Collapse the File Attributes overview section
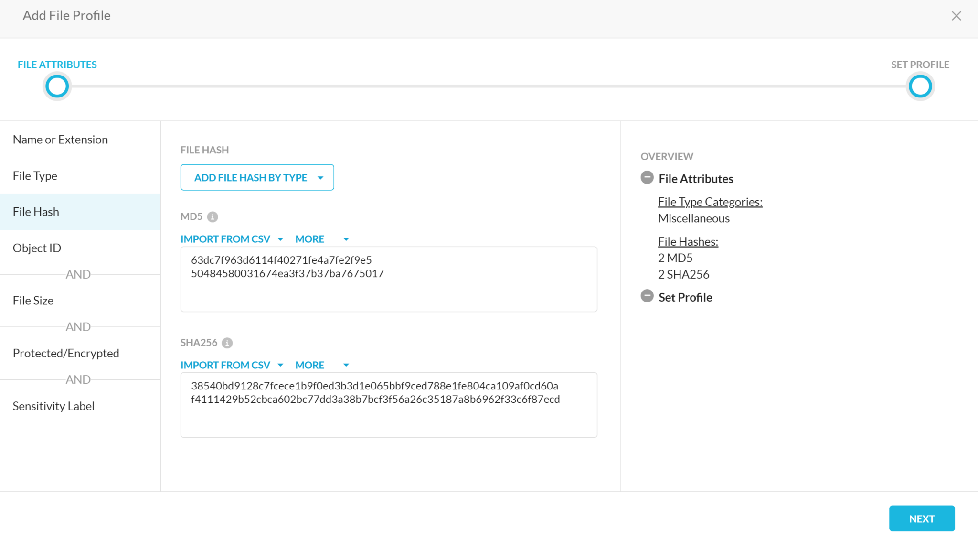Image resolution: width=978 pixels, height=540 pixels. pos(647,178)
